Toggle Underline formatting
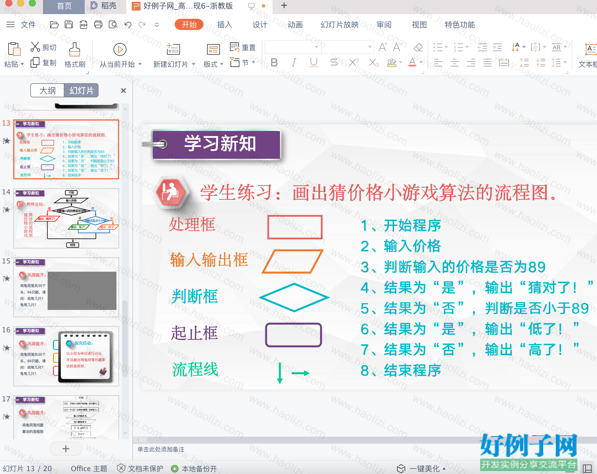This screenshot has height=474, width=597. click(x=314, y=62)
